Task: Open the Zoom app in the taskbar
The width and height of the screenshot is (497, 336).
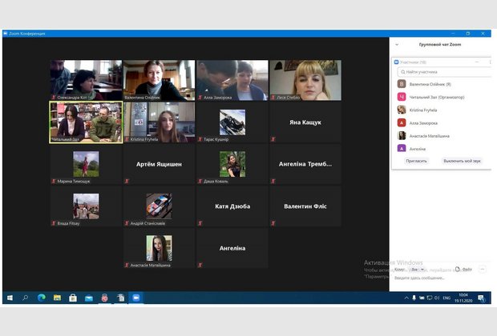Action: (136, 298)
